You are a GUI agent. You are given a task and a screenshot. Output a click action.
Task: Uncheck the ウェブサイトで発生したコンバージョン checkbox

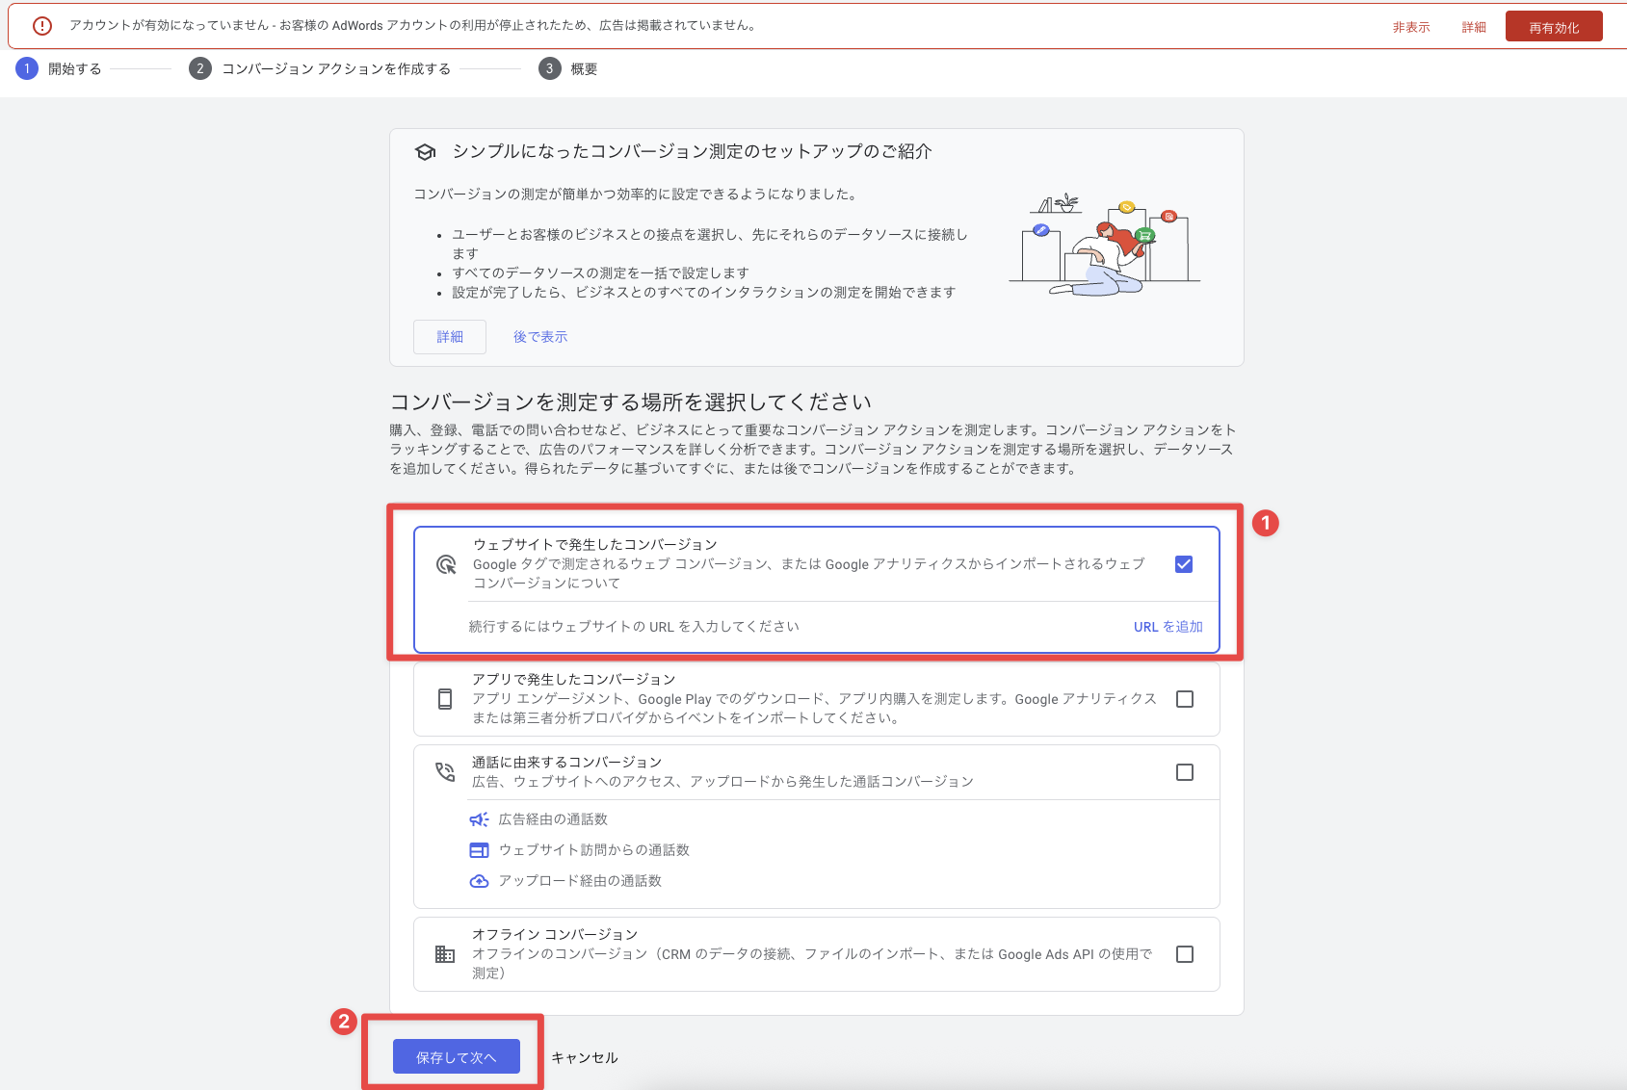point(1184,564)
